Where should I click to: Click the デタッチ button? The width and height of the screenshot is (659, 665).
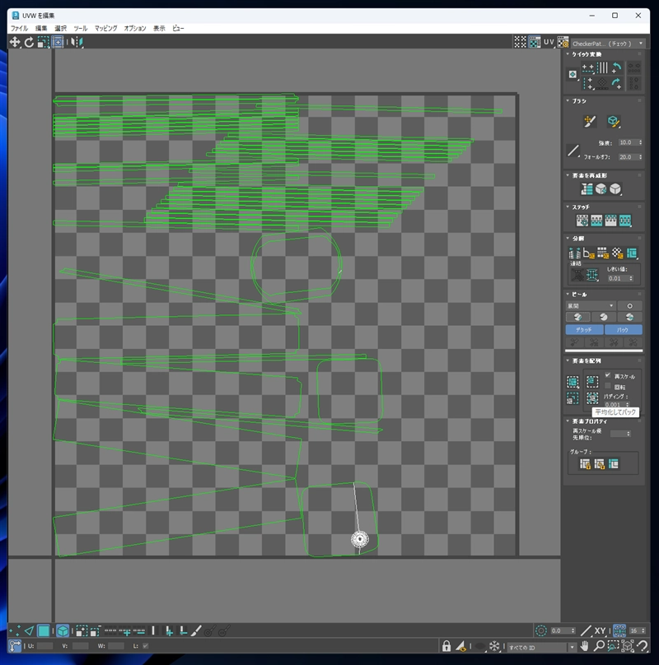(x=583, y=329)
